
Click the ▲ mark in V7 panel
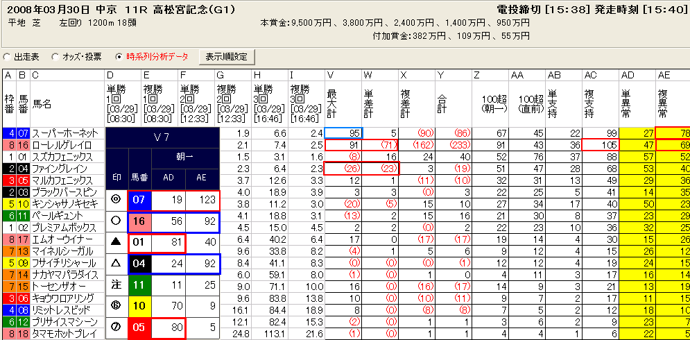click(117, 243)
